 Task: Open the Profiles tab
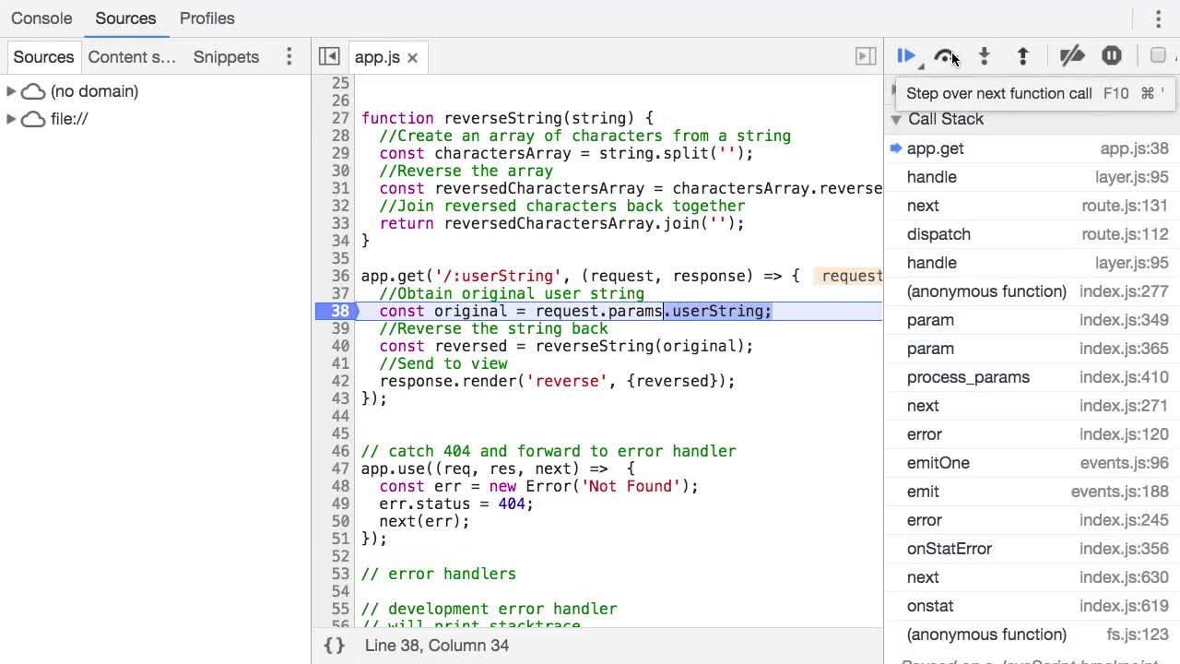pos(206,18)
